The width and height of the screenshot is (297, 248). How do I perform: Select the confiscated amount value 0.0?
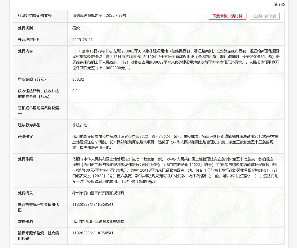[75, 91]
